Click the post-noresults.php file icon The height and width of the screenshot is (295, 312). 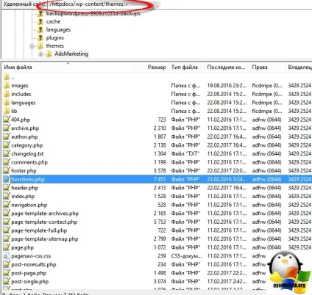pos(7,264)
